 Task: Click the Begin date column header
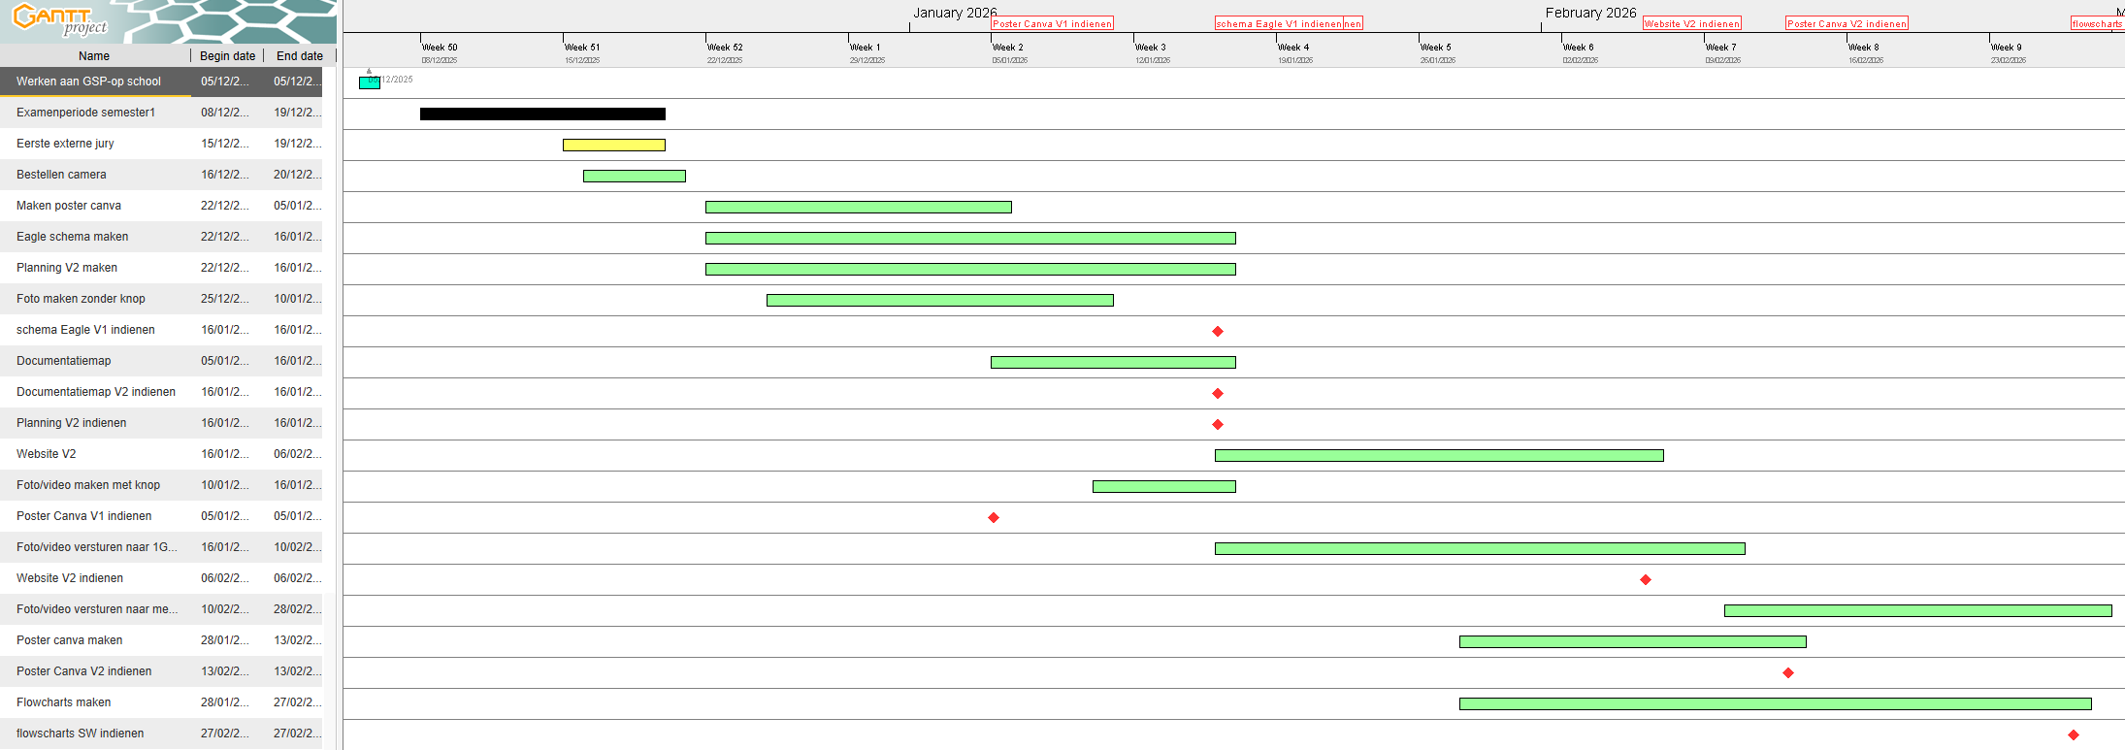coord(227,56)
